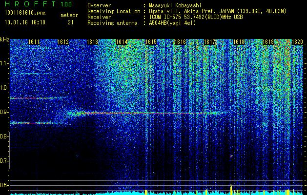
Task: Click the 1611 time marker
Action: click(x=34, y=42)
